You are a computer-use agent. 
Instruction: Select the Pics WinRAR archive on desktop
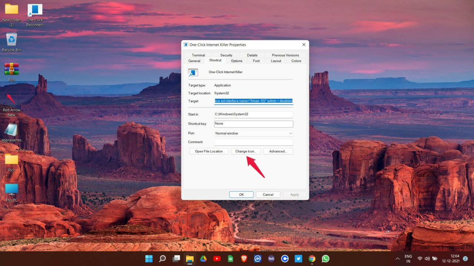click(x=11, y=72)
